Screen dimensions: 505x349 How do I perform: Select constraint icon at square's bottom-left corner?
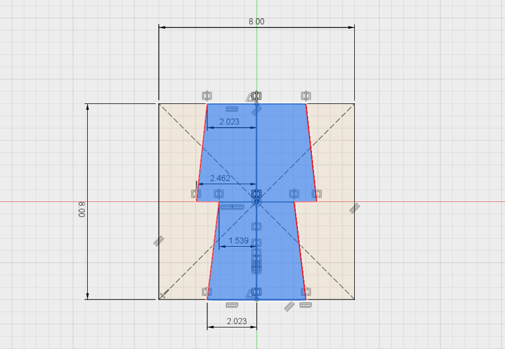(x=164, y=294)
